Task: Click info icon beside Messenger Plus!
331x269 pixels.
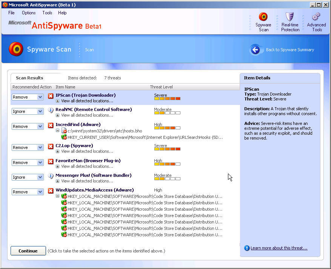Action: pyautogui.click(x=51, y=176)
